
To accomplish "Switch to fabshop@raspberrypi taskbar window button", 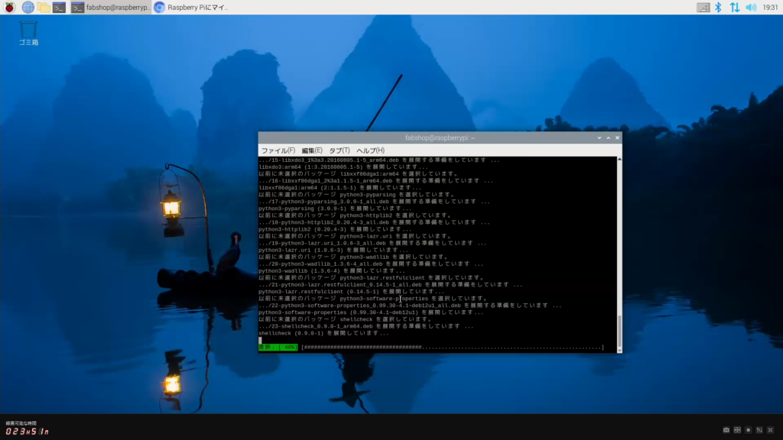I will pos(112,7).
